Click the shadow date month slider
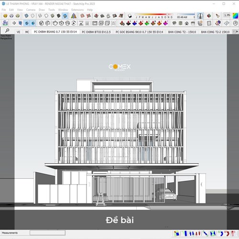The height and width of the screenshot is (239, 239). click(154, 14)
